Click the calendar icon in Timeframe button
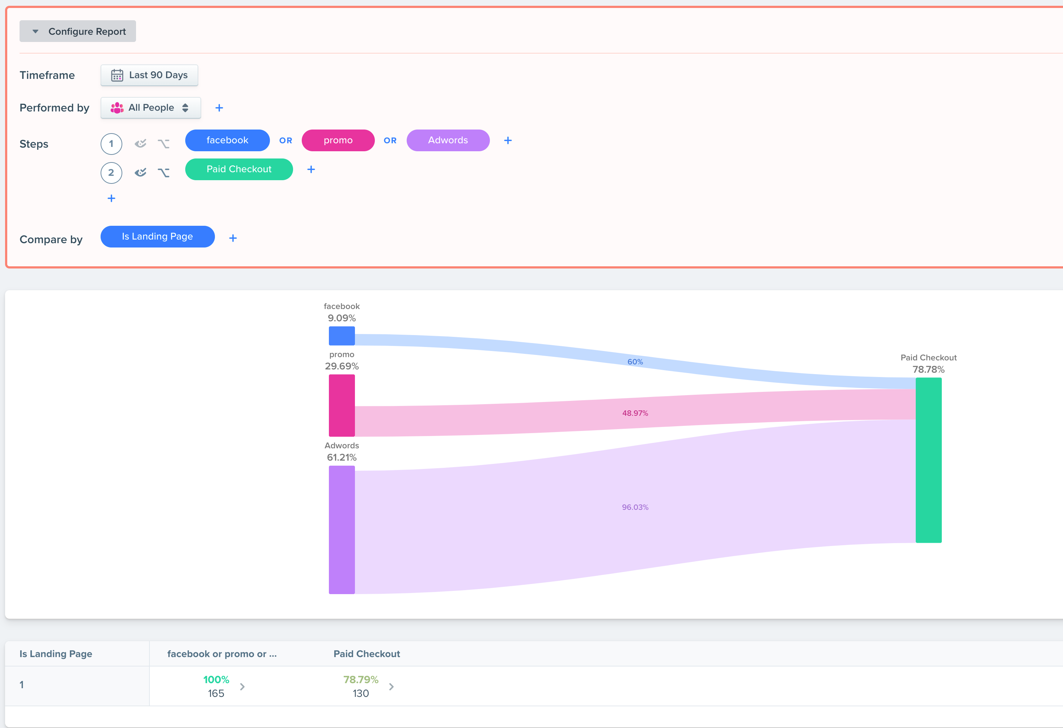The image size is (1063, 728). tap(117, 75)
